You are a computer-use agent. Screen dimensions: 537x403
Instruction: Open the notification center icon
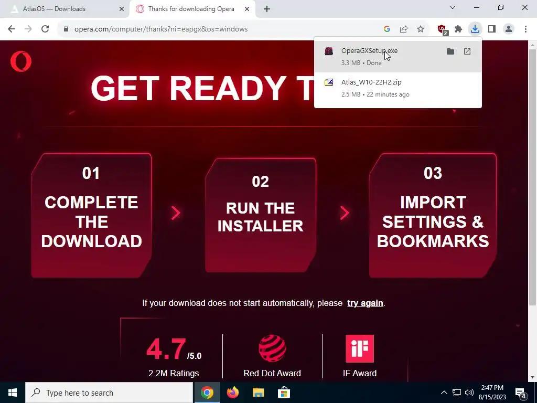[521, 393]
